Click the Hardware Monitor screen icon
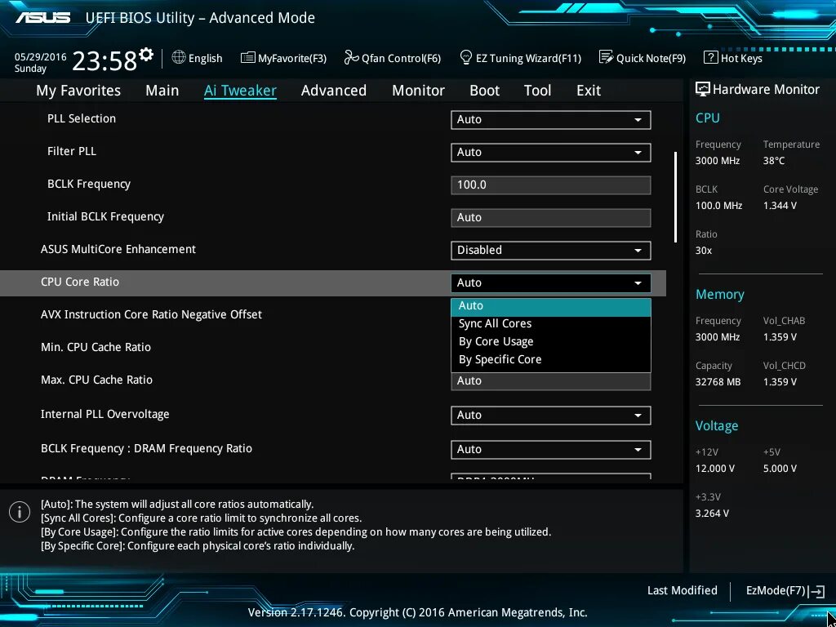This screenshot has width=836, height=627. point(703,89)
